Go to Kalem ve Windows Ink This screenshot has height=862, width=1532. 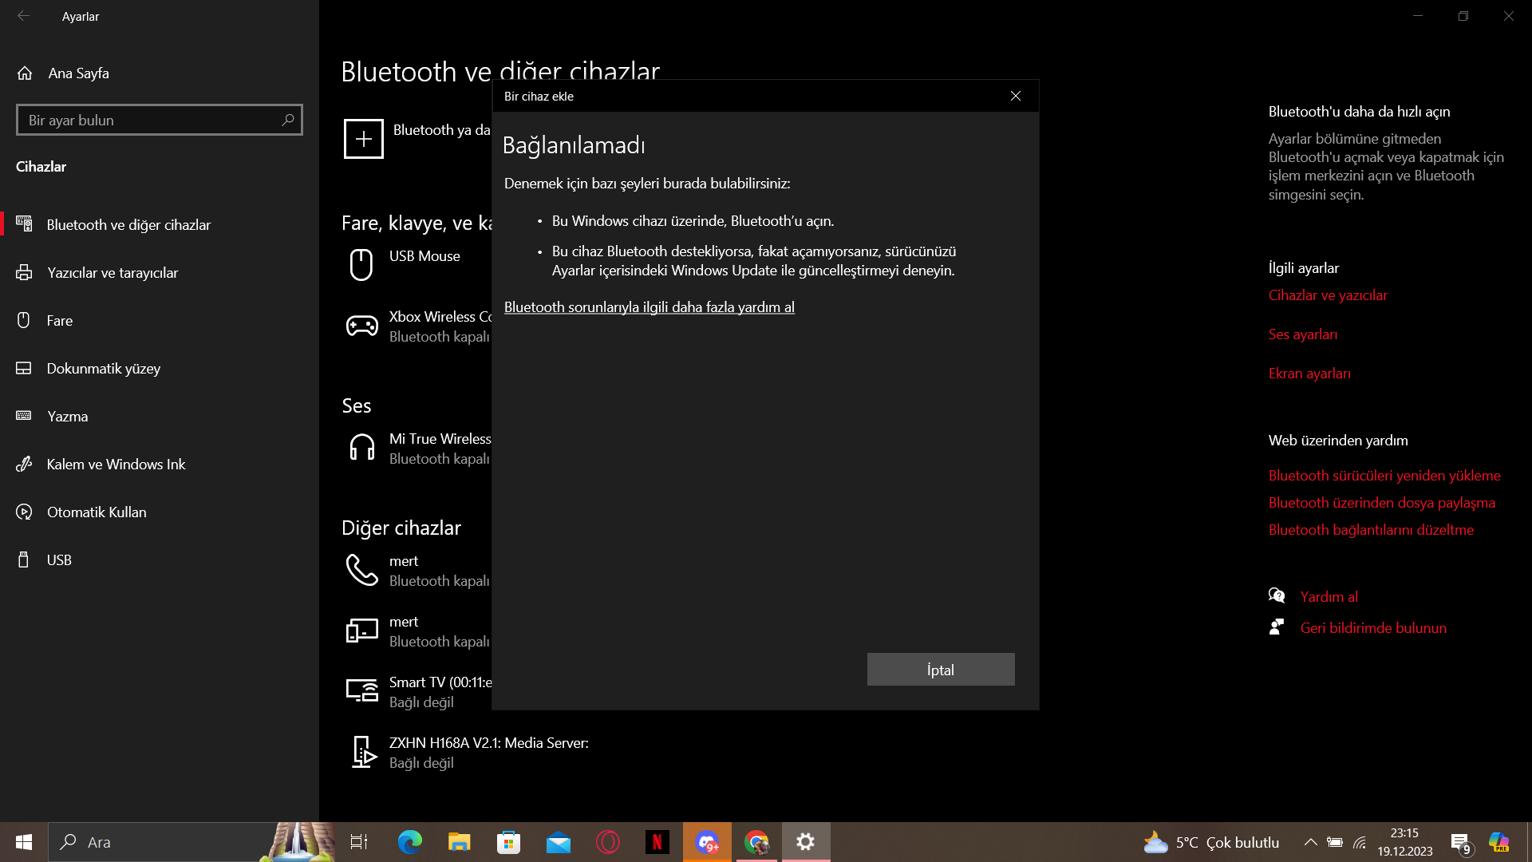point(116,465)
